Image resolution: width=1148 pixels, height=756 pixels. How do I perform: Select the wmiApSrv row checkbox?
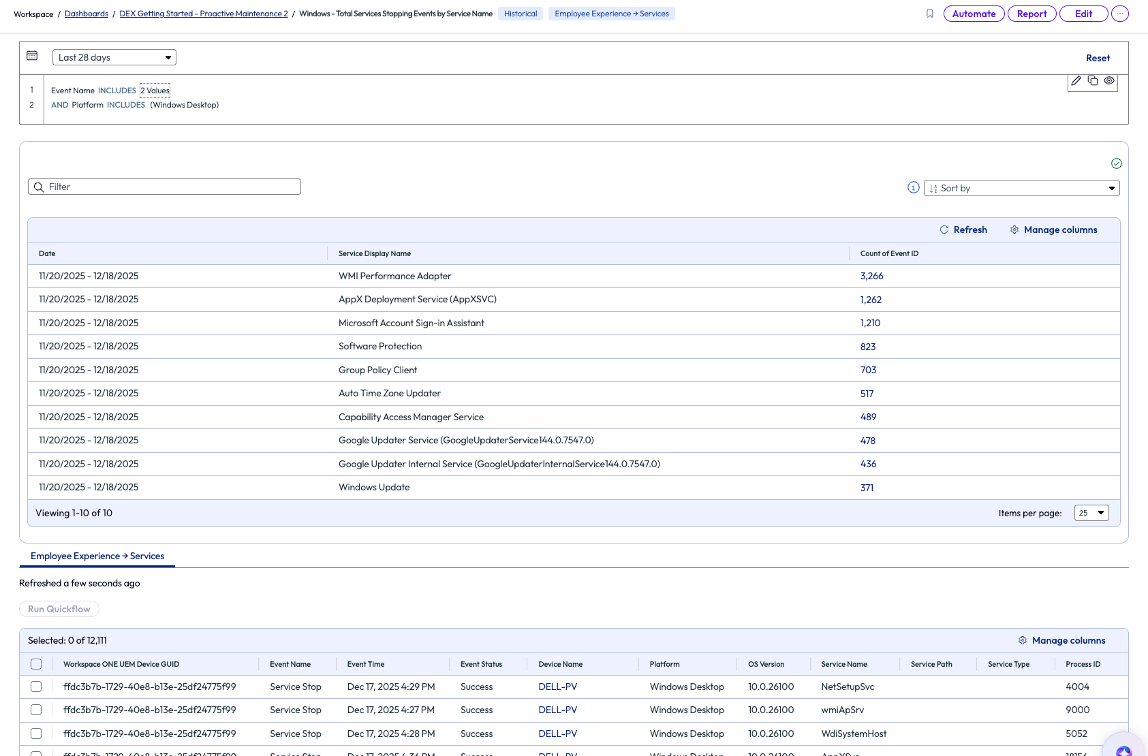click(x=36, y=710)
